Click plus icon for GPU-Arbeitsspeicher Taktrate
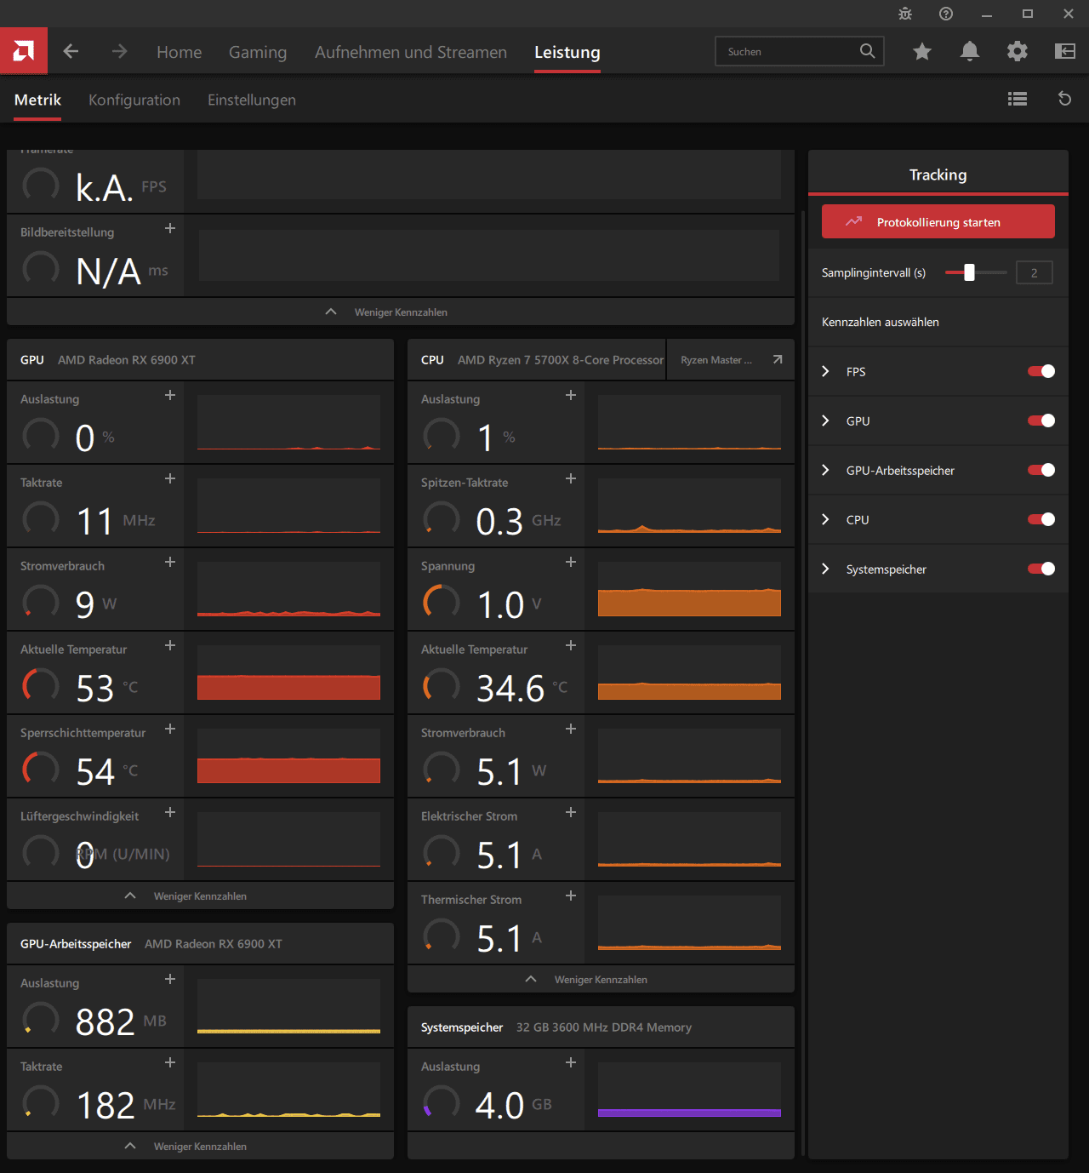This screenshot has height=1173, width=1089. point(170,1062)
